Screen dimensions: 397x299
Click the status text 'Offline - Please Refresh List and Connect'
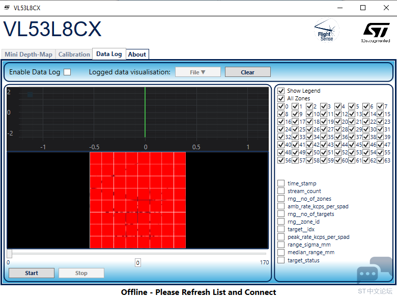(x=198, y=292)
